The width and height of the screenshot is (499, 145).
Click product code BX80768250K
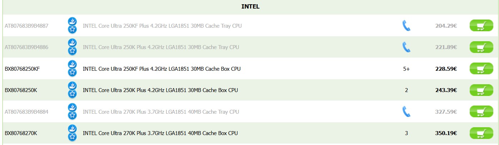click(21, 90)
